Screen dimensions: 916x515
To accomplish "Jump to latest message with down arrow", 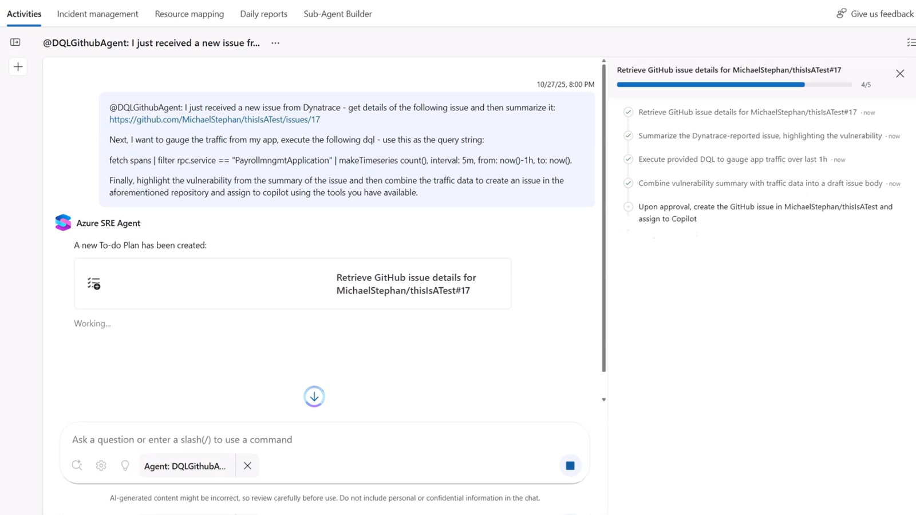I will point(314,397).
